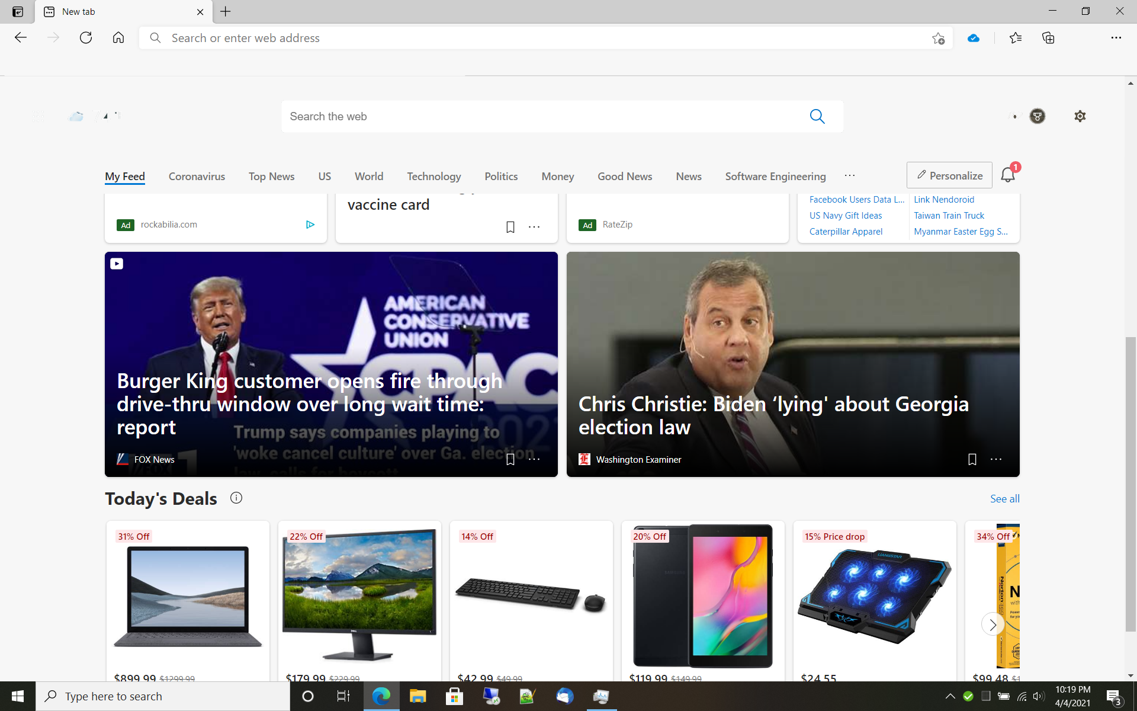The width and height of the screenshot is (1137, 711).
Task: Close the New tab tab
Action: coord(200,12)
